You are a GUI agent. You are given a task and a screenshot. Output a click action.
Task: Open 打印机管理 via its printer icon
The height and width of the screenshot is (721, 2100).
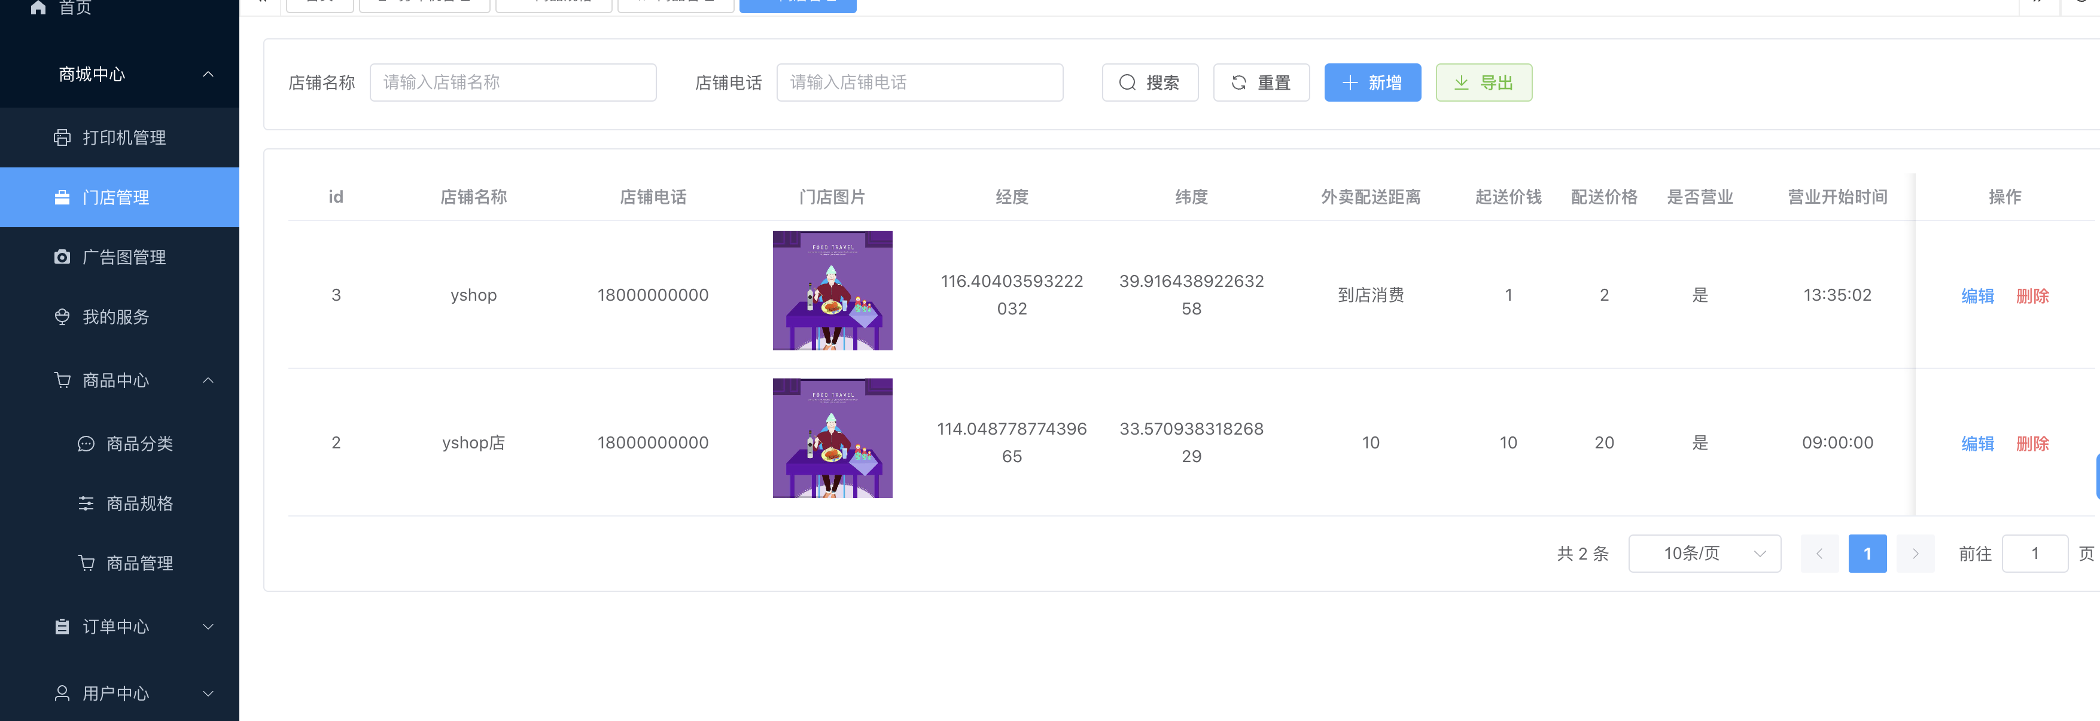(63, 137)
